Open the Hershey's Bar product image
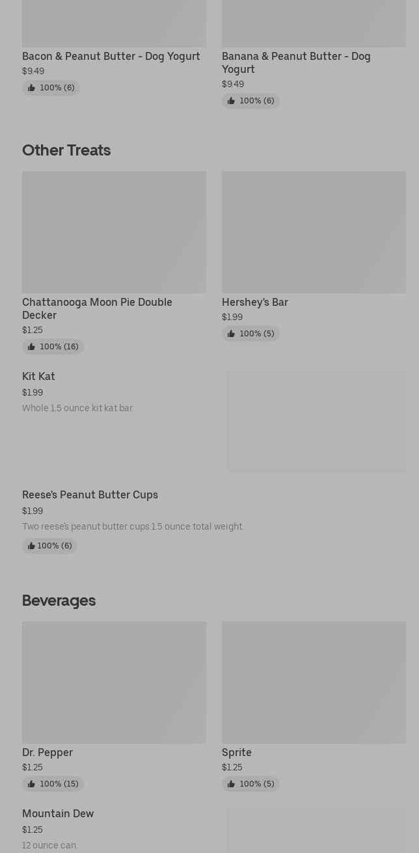This screenshot has width=419, height=853. [x=314, y=232]
